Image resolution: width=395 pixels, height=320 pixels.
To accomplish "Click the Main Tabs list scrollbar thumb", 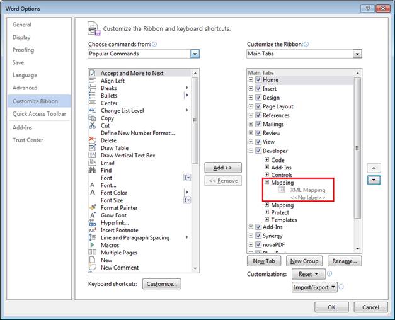I will pyautogui.click(x=357, y=148).
